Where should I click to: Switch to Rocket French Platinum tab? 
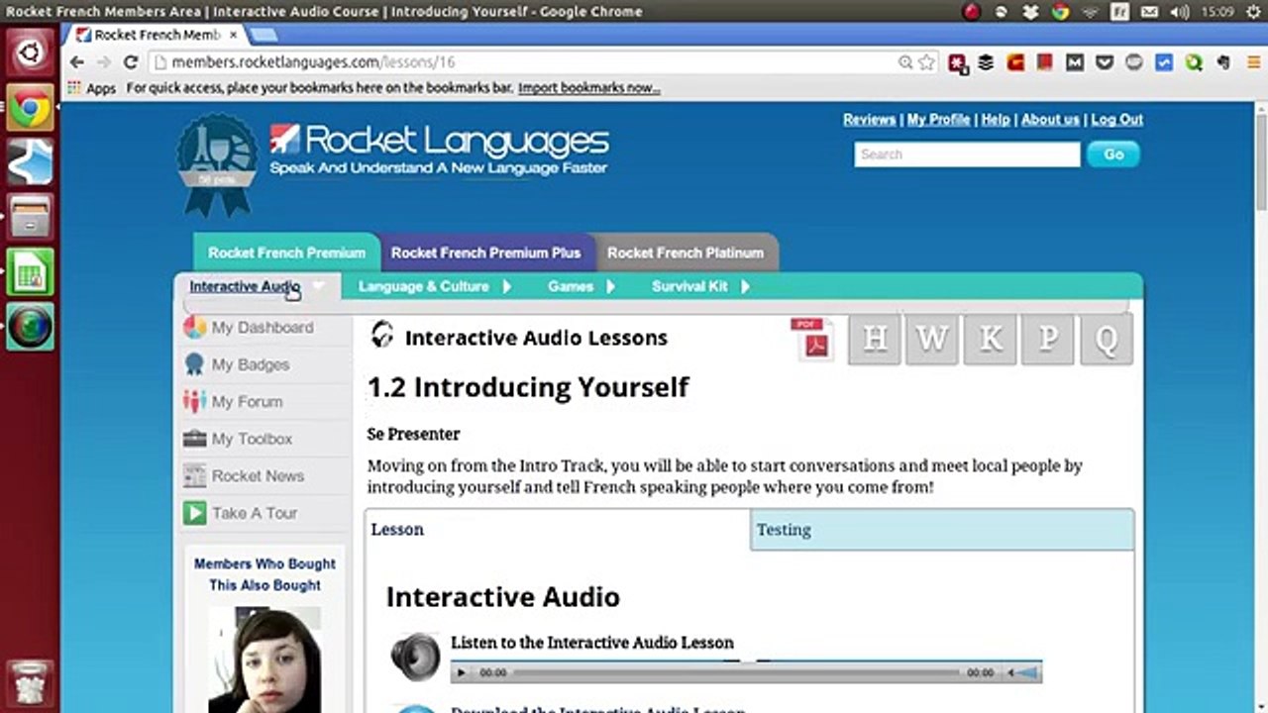686,253
